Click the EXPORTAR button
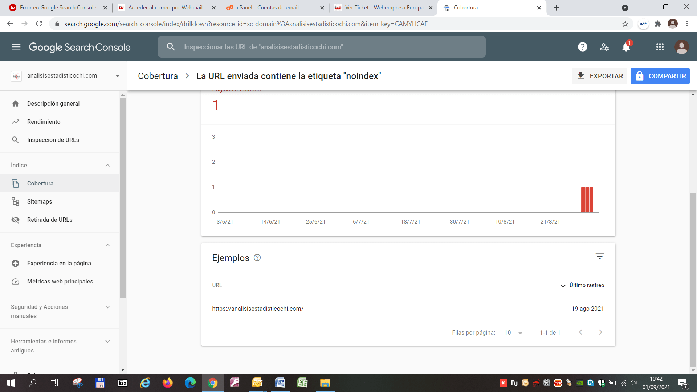This screenshot has height=392, width=697. (599, 76)
